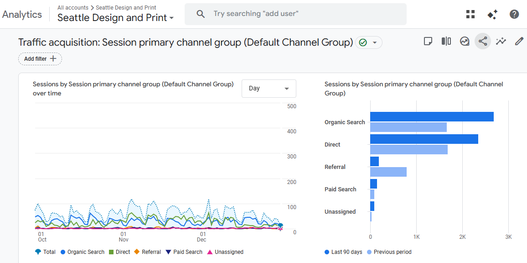Click the Add filter button
Image resolution: width=527 pixels, height=263 pixels.
tap(40, 59)
